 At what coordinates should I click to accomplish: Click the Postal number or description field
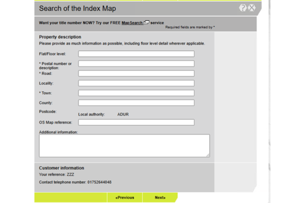(x=136, y=64)
